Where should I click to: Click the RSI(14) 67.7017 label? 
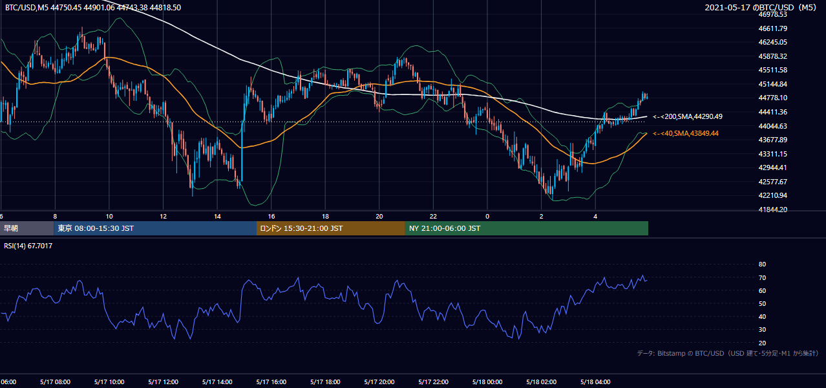pos(28,246)
